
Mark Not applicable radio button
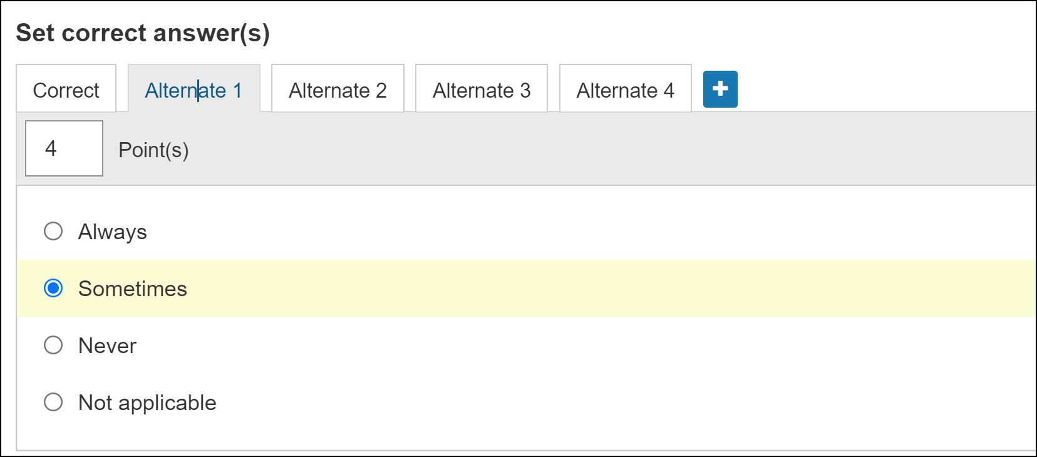53,402
